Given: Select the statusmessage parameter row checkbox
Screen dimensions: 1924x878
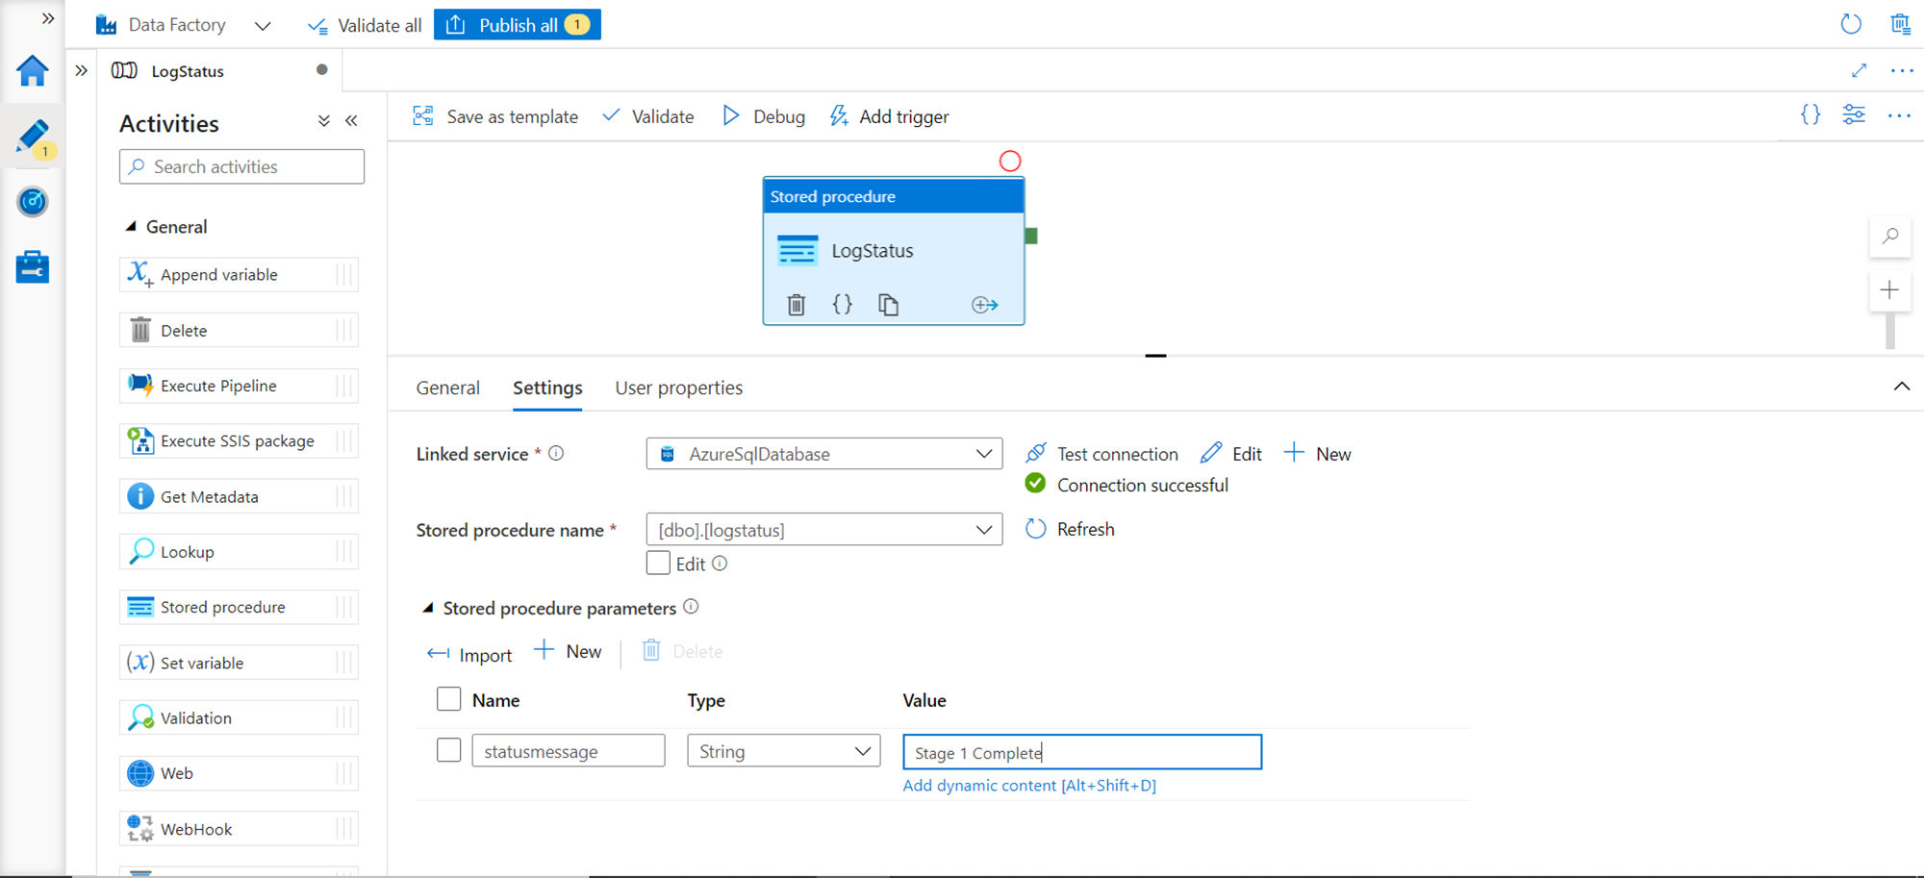Looking at the screenshot, I should (x=448, y=750).
